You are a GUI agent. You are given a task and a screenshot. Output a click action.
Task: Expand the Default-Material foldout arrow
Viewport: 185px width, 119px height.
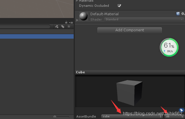coord(77,20)
